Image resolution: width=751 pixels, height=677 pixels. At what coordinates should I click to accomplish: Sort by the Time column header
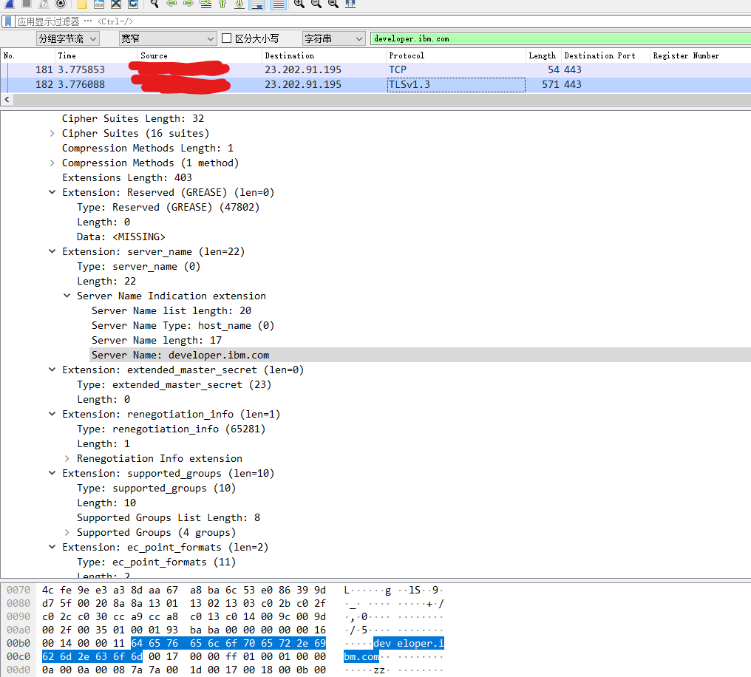coord(96,55)
